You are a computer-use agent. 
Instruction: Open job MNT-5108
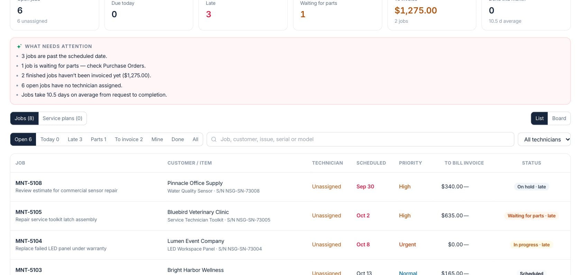click(x=29, y=183)
